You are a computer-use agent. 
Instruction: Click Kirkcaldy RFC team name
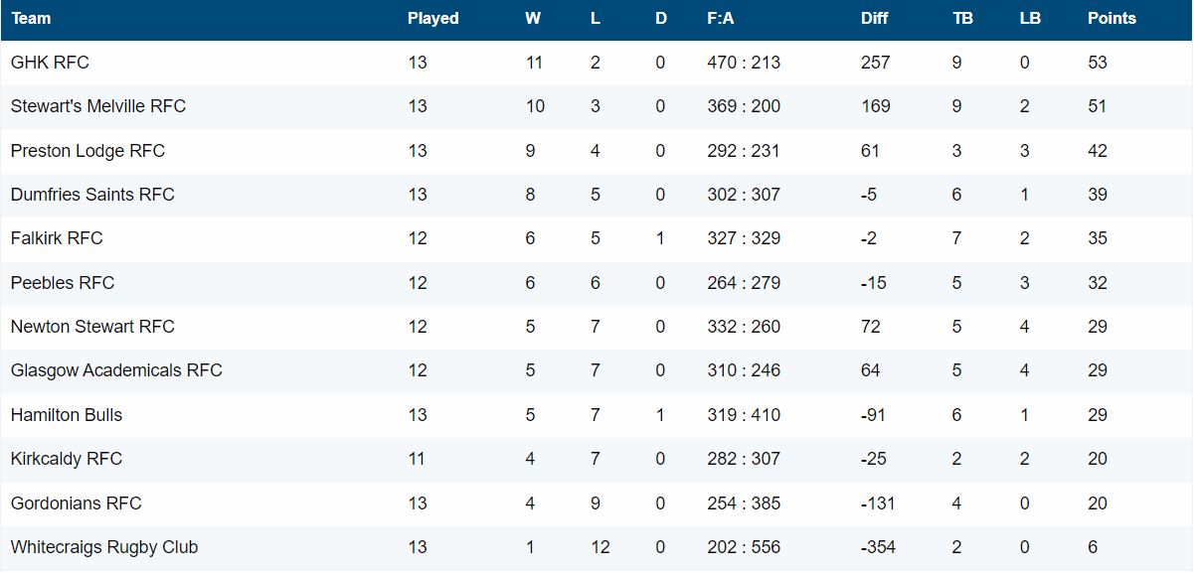[67, 459]
